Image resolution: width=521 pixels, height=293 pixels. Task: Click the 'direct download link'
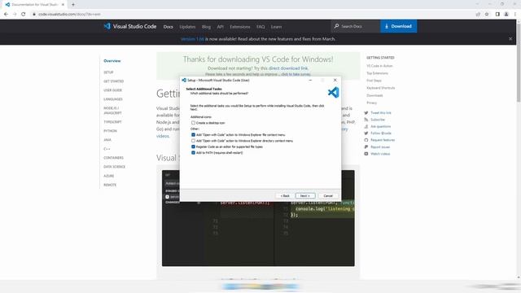pyautogui.click(x=288, y=68)
